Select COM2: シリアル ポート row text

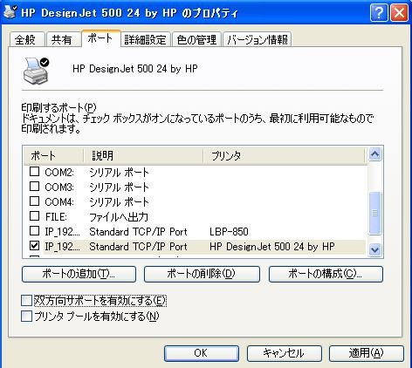119,173
